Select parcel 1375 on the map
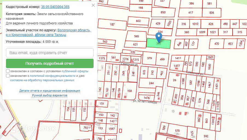Screen dimensions: 247x140 tap(102, 58)
